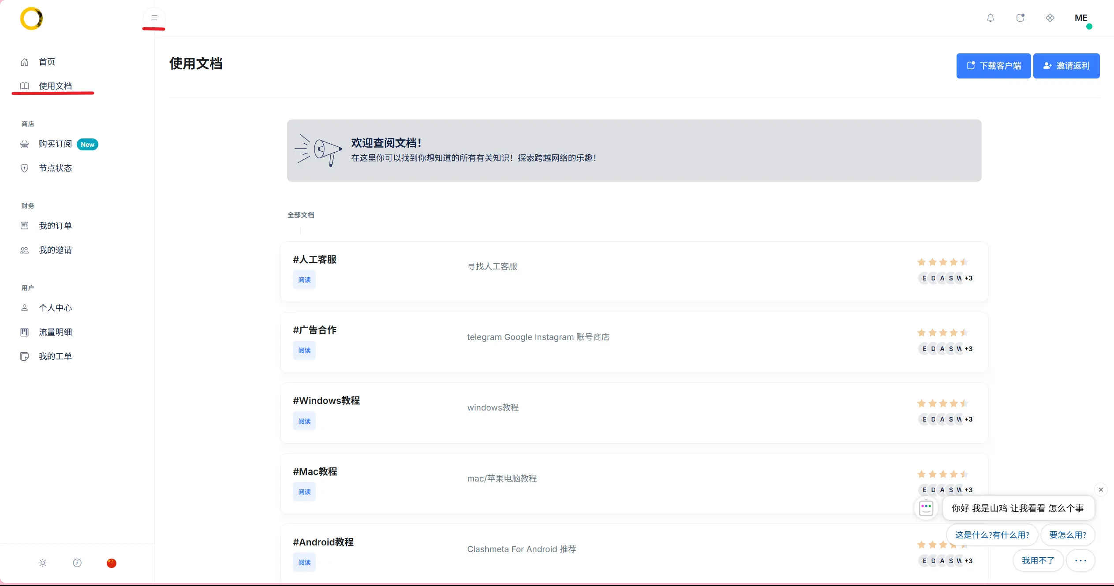Open 流量明细 in sidebar
1114x586 pixels.
[55, 332]
